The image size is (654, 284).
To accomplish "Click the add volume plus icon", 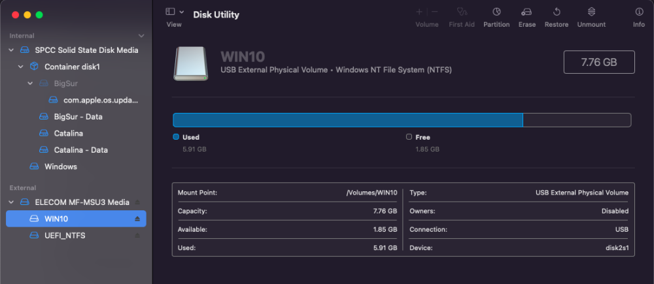I will (419, 12).
